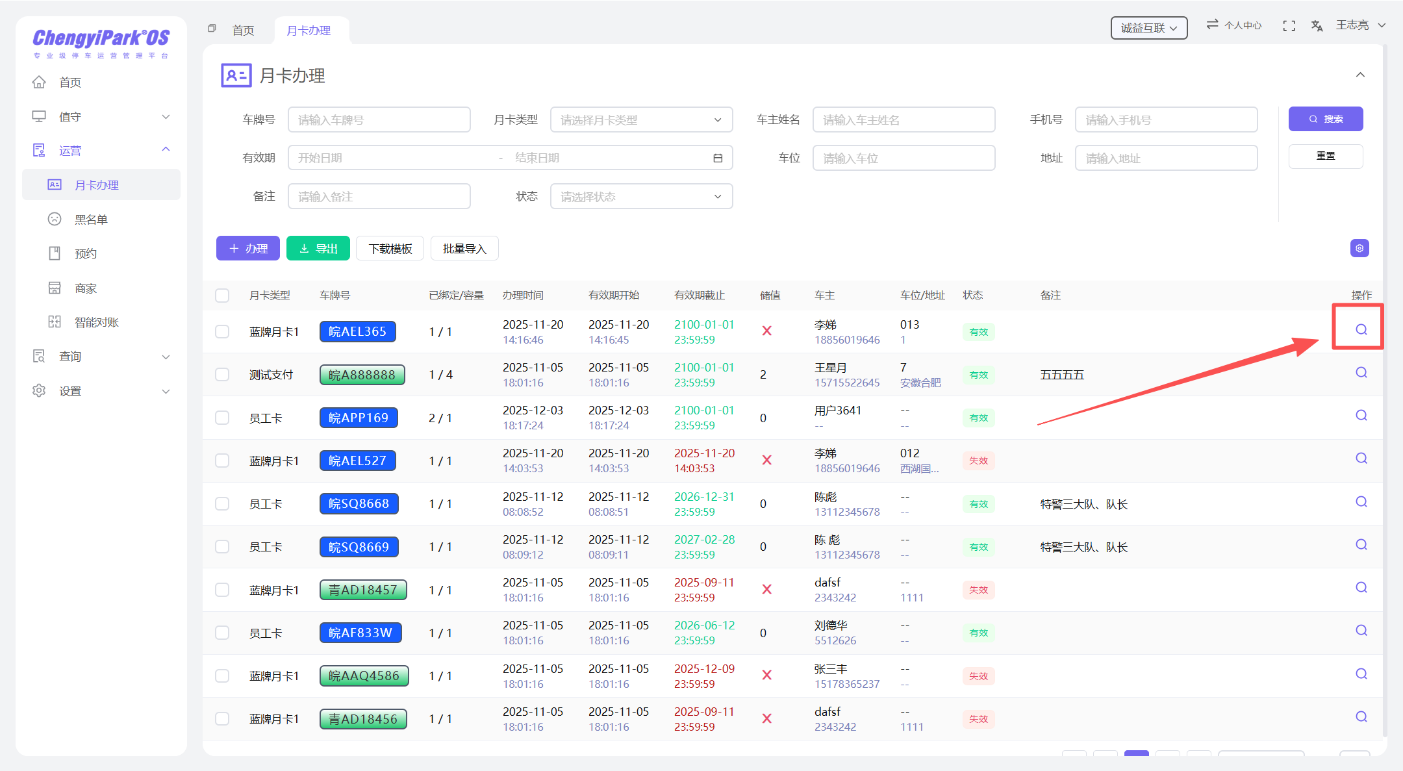Click the fullscreen toggle icon
1403x771 pixels.
(x=1289, y=26)
